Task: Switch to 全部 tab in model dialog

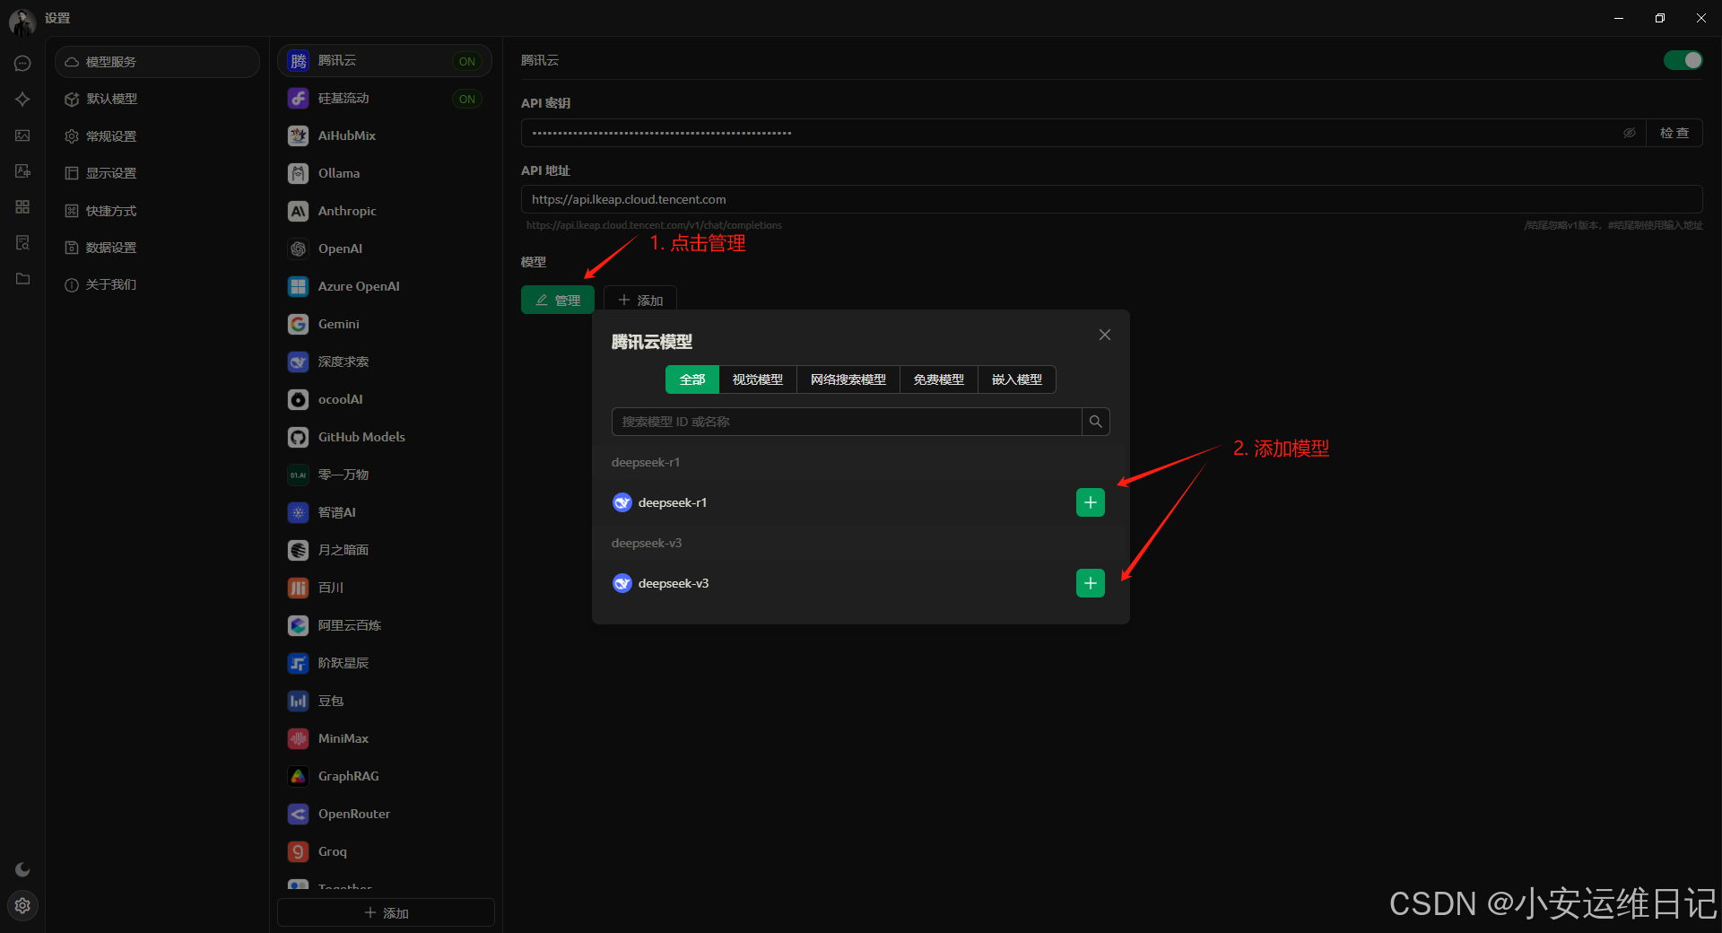Action: pyautogui.click(x=692, y=379)
